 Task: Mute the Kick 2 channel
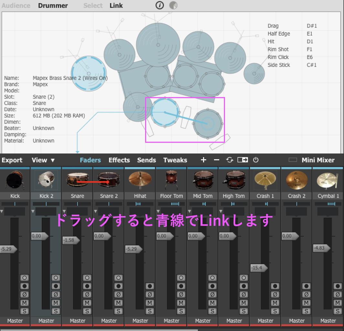56,303
